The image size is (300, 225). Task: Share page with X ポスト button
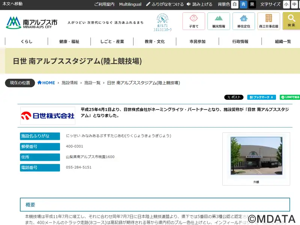[234, 97]
